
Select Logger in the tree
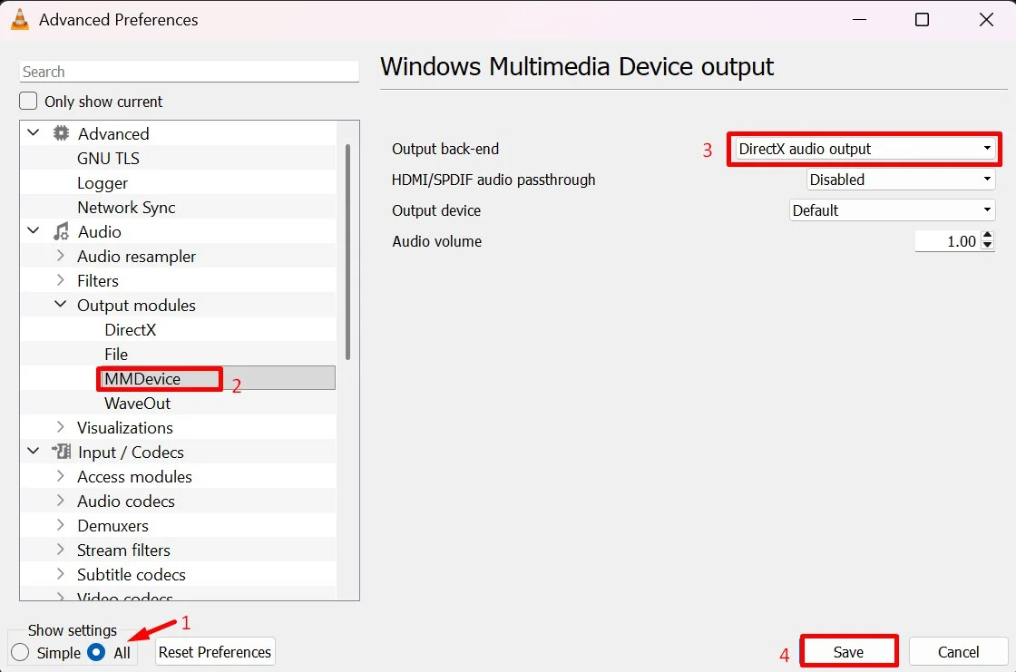pos(103,183)
